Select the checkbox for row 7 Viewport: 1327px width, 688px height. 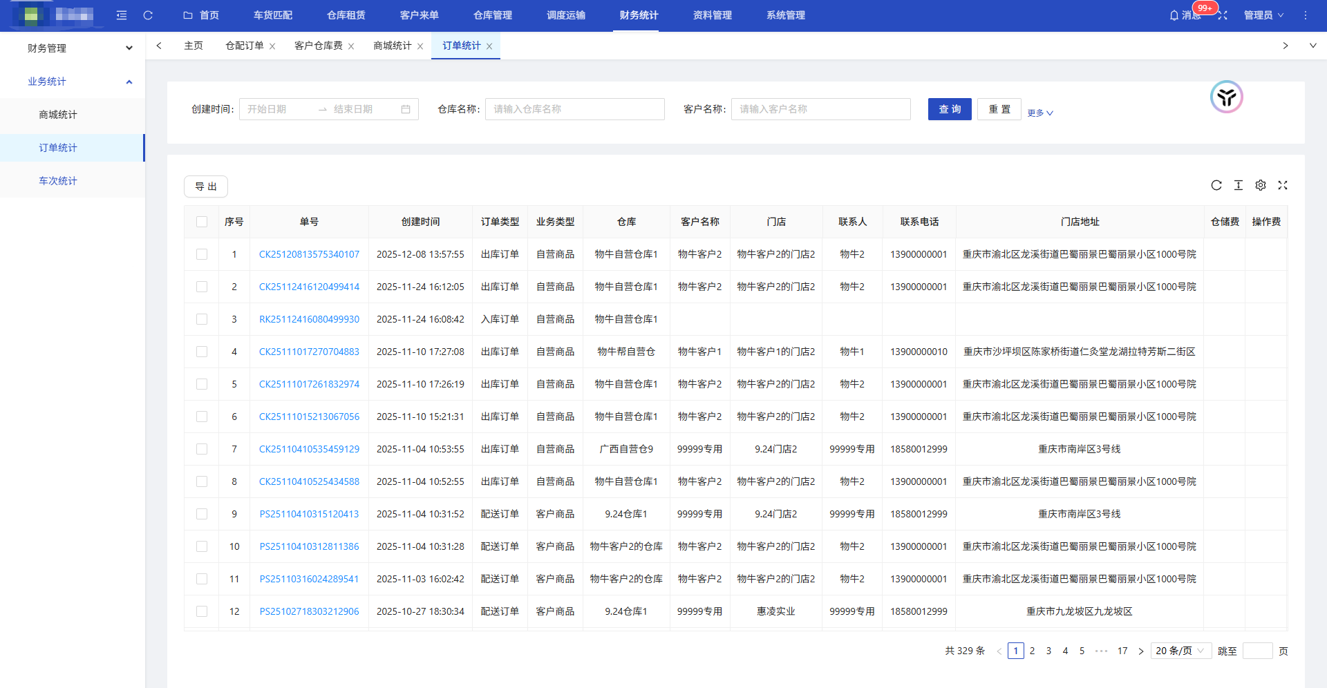click(x=202, y=449)
